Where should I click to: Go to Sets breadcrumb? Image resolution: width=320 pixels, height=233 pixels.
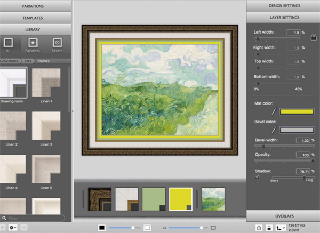coord(28,61)
